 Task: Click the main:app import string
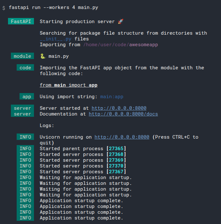pyautogui.click(x=112, y=97)
